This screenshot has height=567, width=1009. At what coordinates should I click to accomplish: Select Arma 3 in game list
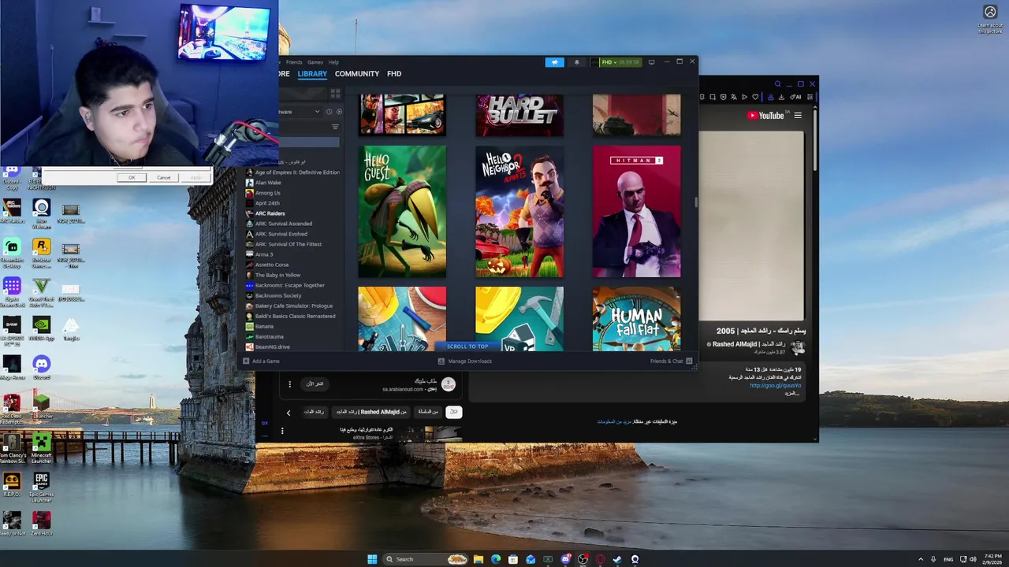point(259,254)
